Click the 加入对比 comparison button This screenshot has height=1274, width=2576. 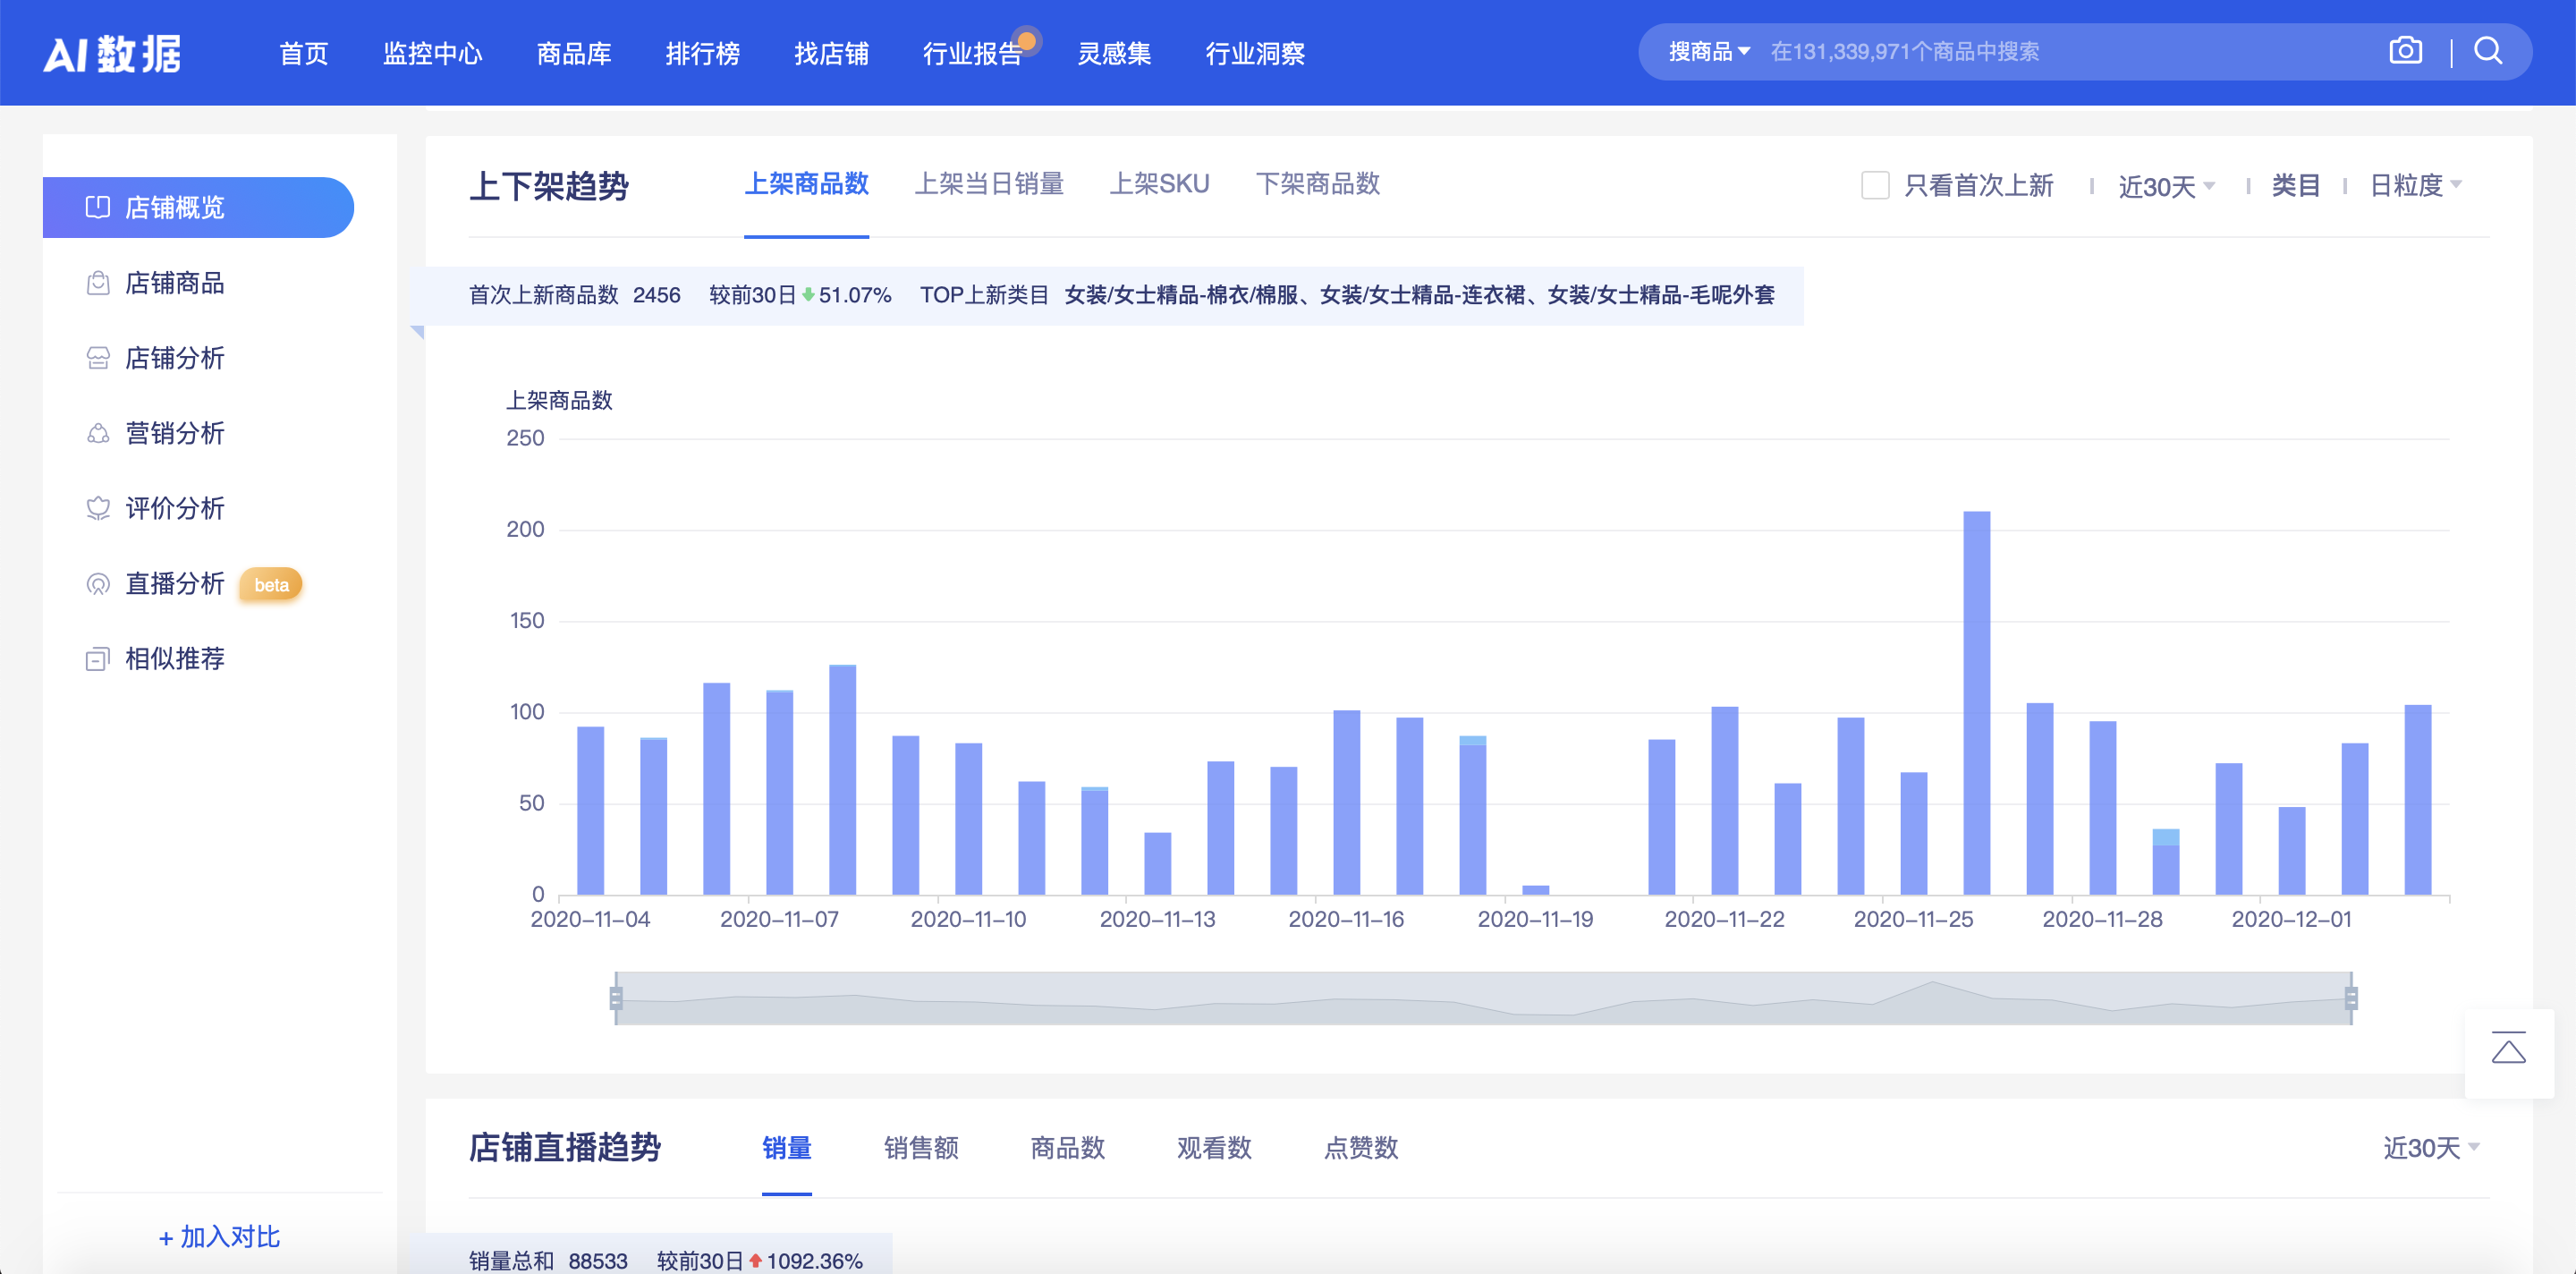point(219,1236)
